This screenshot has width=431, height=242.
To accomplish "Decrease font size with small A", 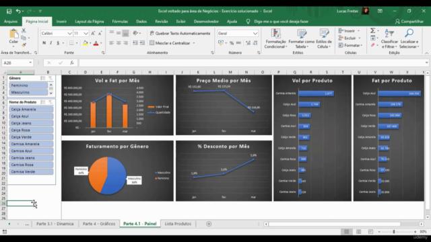I will [x=100, y=34].
